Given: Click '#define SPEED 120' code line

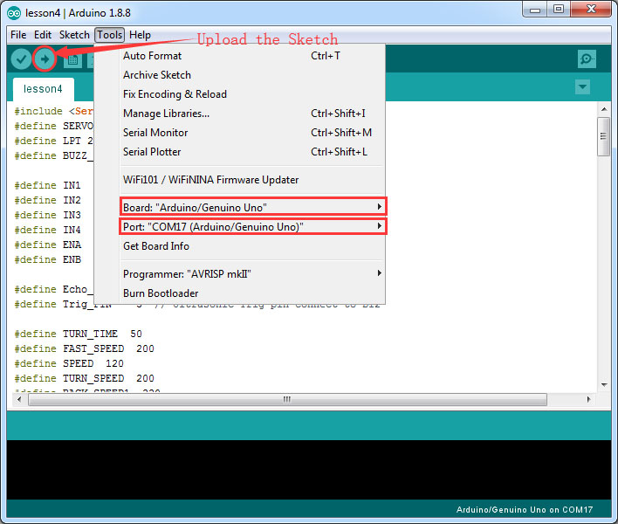Looking at the screenshot, I should point(69,363).
